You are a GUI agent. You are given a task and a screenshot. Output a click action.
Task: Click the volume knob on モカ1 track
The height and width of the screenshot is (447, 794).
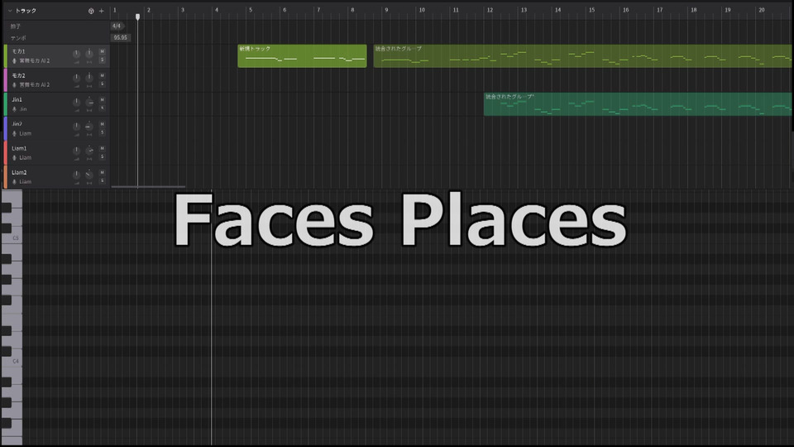(x=76, y=55)
